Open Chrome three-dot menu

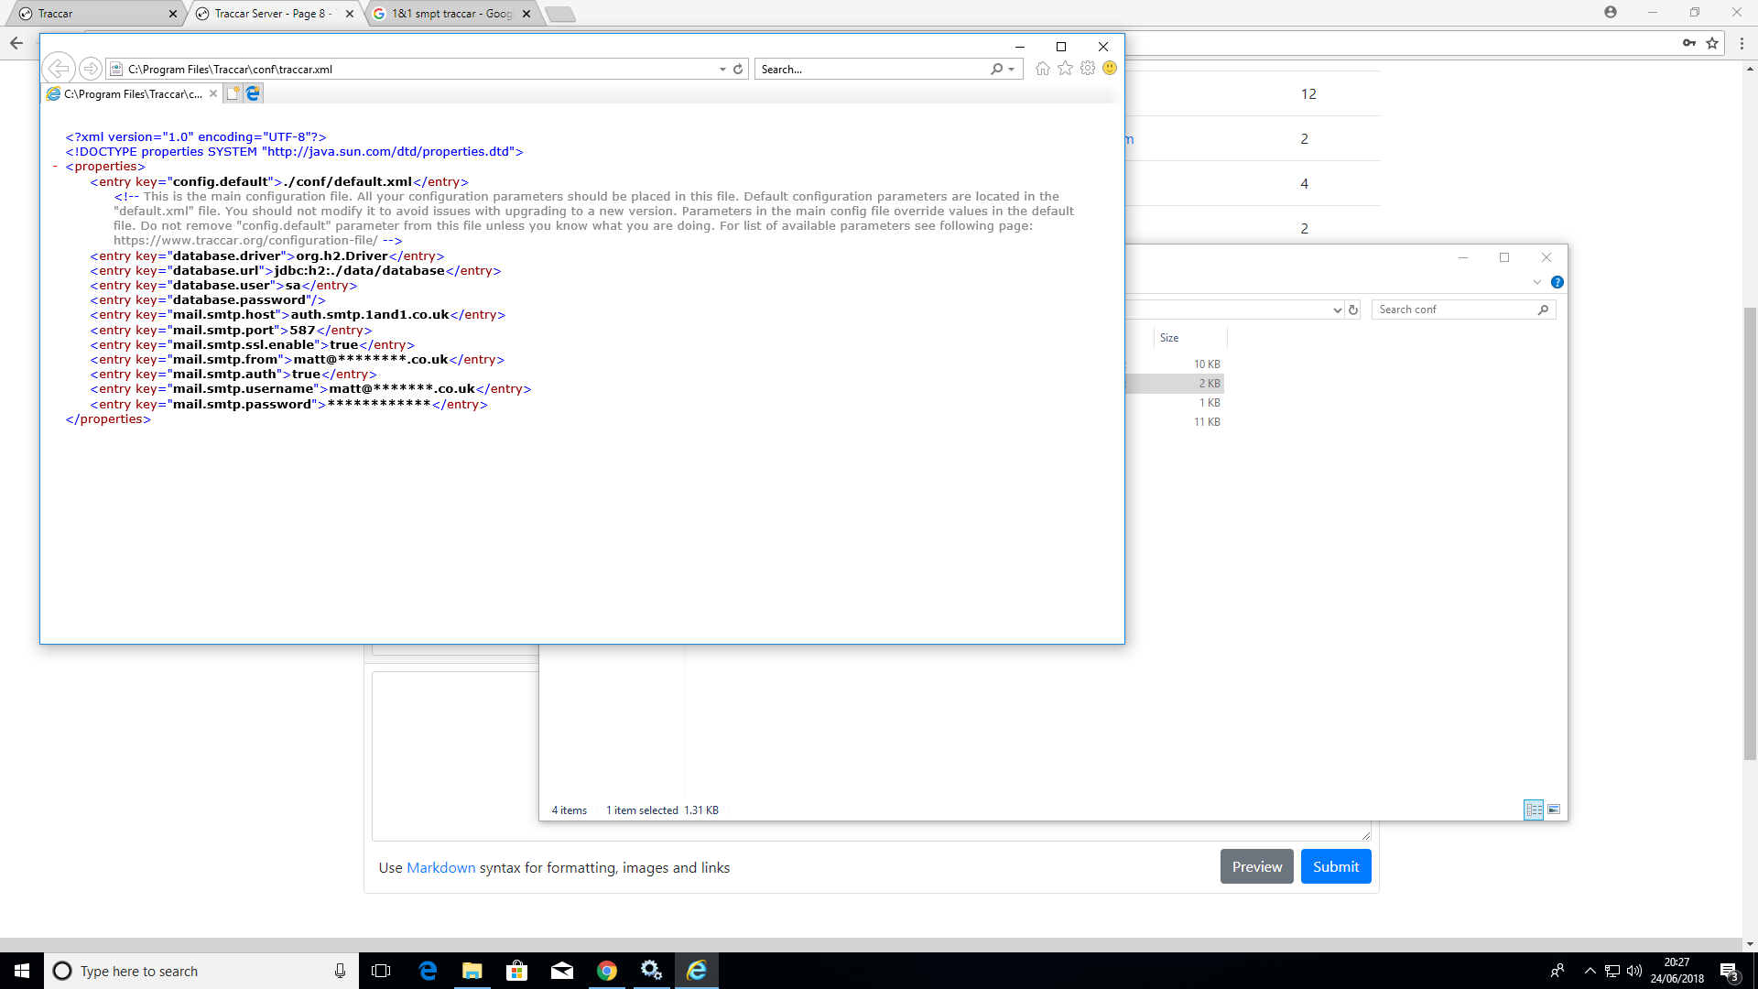coord(1742,43)
